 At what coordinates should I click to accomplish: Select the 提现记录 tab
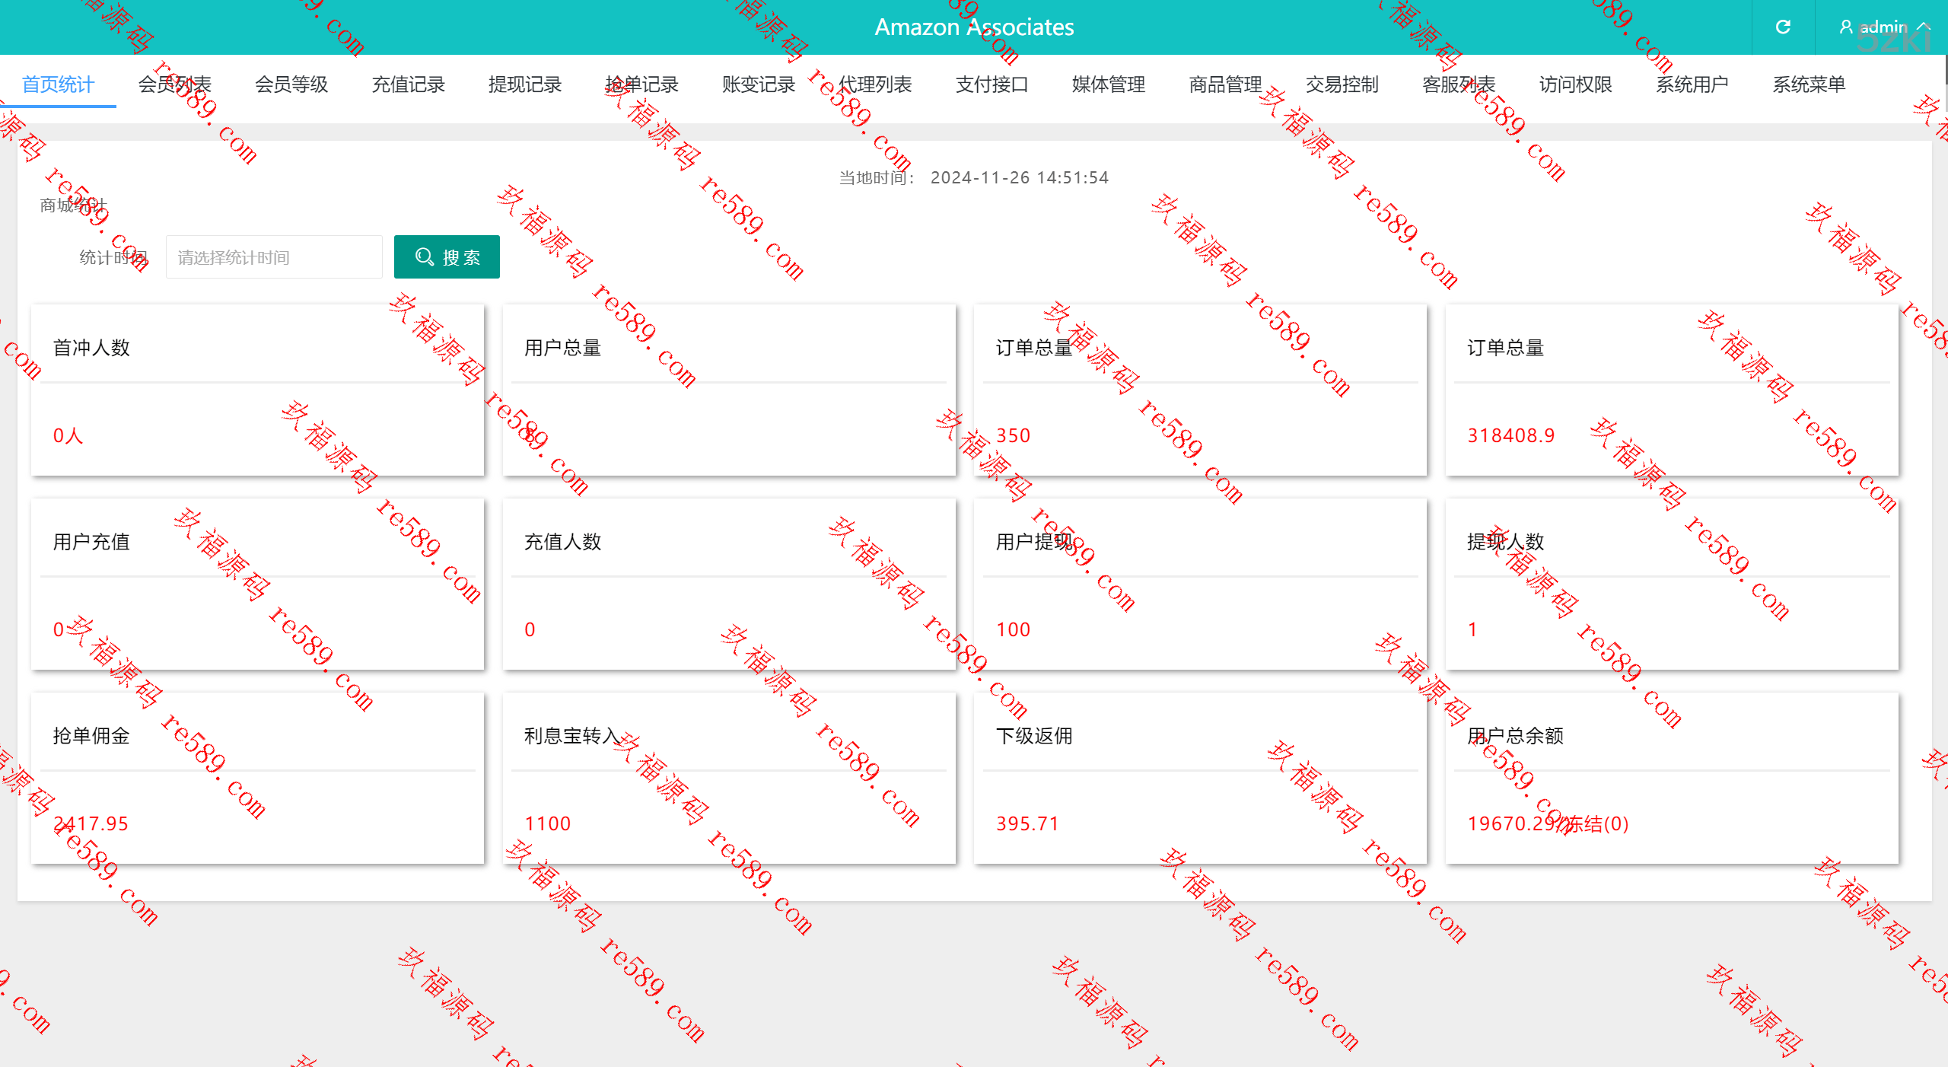[x=525, y=84]
